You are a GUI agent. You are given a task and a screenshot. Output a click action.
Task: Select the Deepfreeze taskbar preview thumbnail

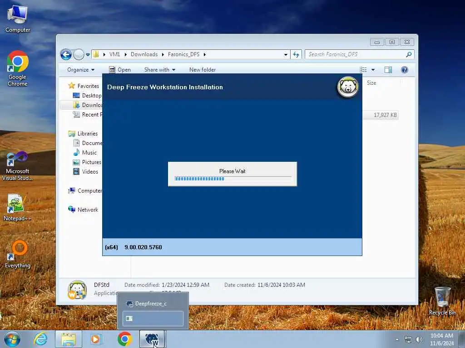click(153, 319)
